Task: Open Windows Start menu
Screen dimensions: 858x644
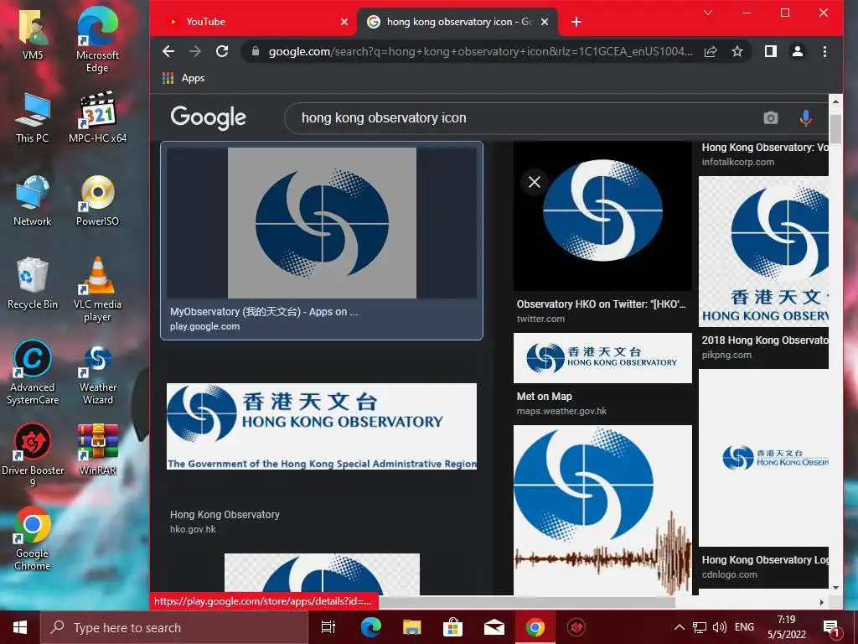Action: (20, 627)
